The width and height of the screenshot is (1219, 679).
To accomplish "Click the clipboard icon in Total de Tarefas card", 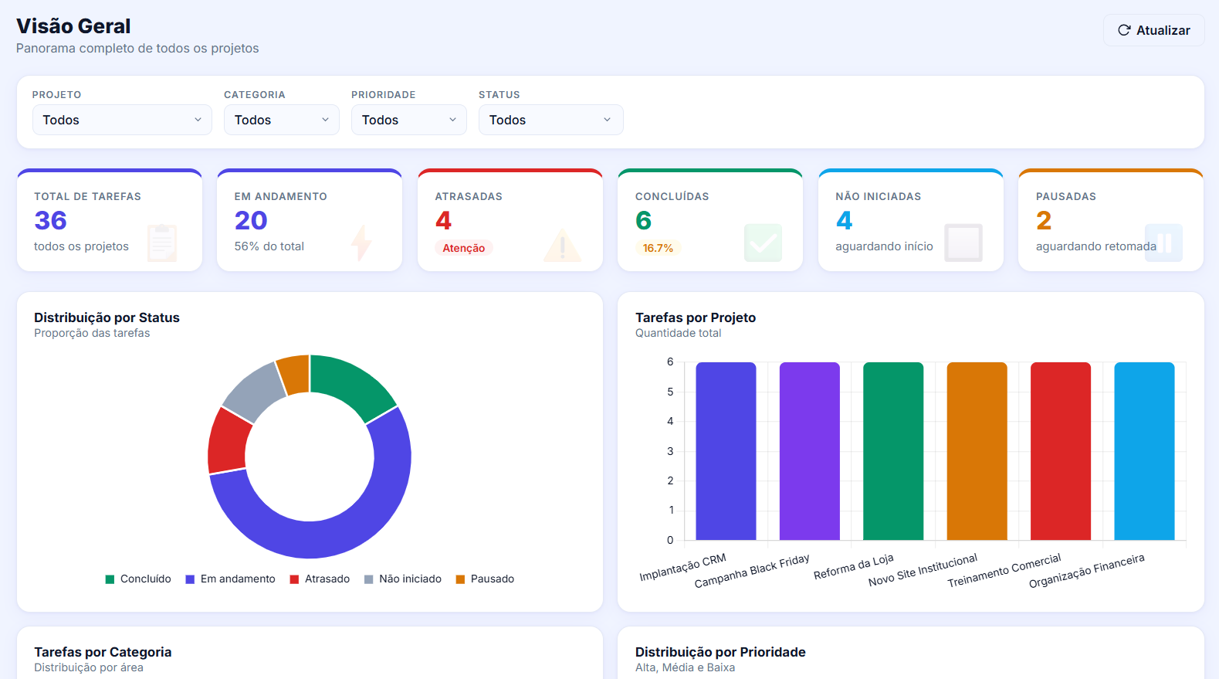I will [x=162, y=243].
